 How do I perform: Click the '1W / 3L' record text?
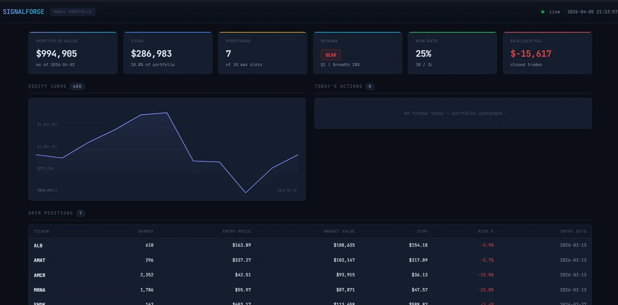click(x=424, y=65)
